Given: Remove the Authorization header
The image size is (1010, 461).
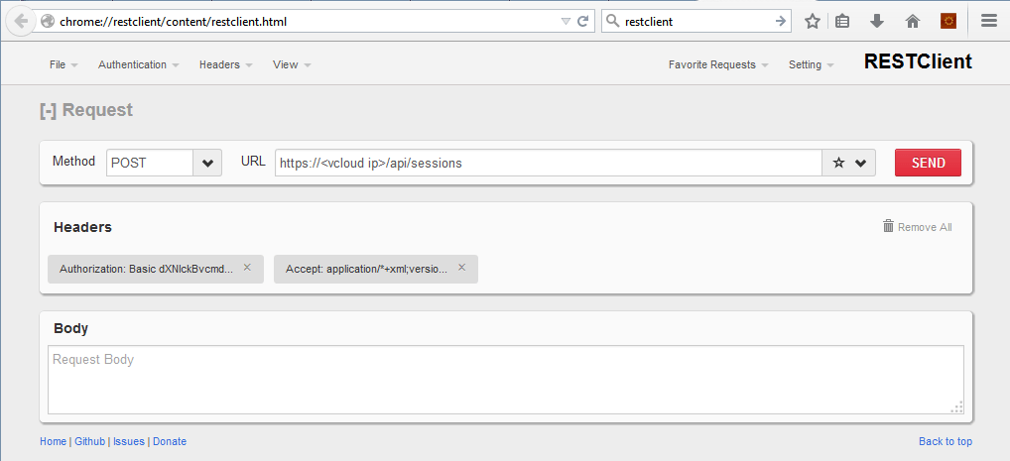Looking at the screenshot, I should pos(247,268).
